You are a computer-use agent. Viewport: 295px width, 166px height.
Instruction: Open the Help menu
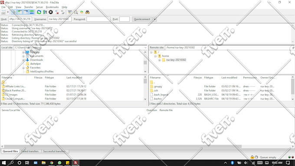click(64, 7)
